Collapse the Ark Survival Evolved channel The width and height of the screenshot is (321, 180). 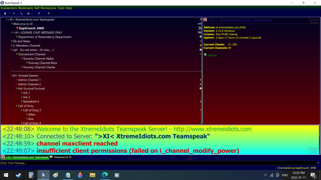pos(13,89)
